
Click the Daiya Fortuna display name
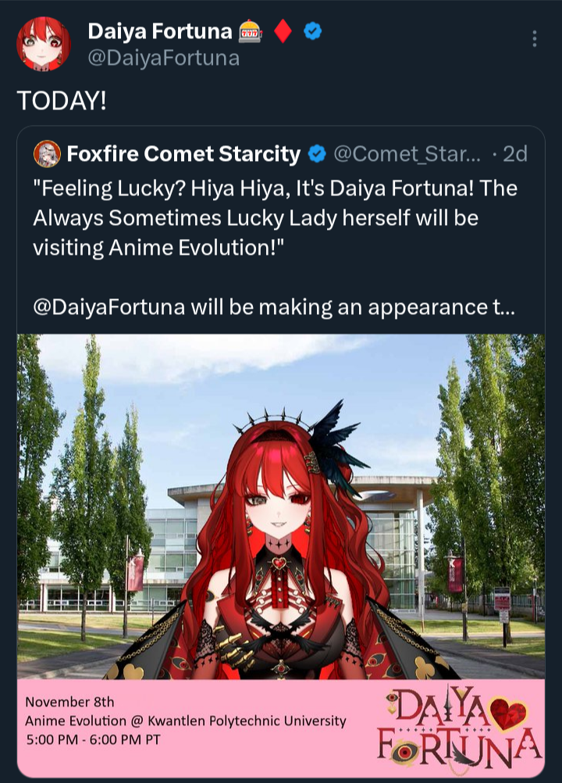tap(160, 31)
